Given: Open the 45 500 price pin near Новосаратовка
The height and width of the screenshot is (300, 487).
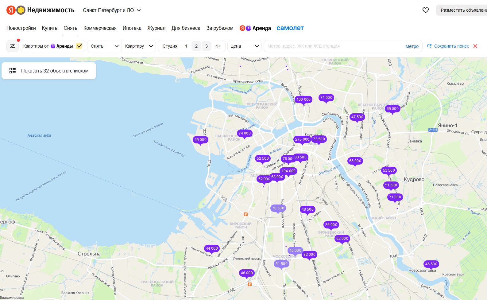Looking at the screenshot, I should 431,264.
